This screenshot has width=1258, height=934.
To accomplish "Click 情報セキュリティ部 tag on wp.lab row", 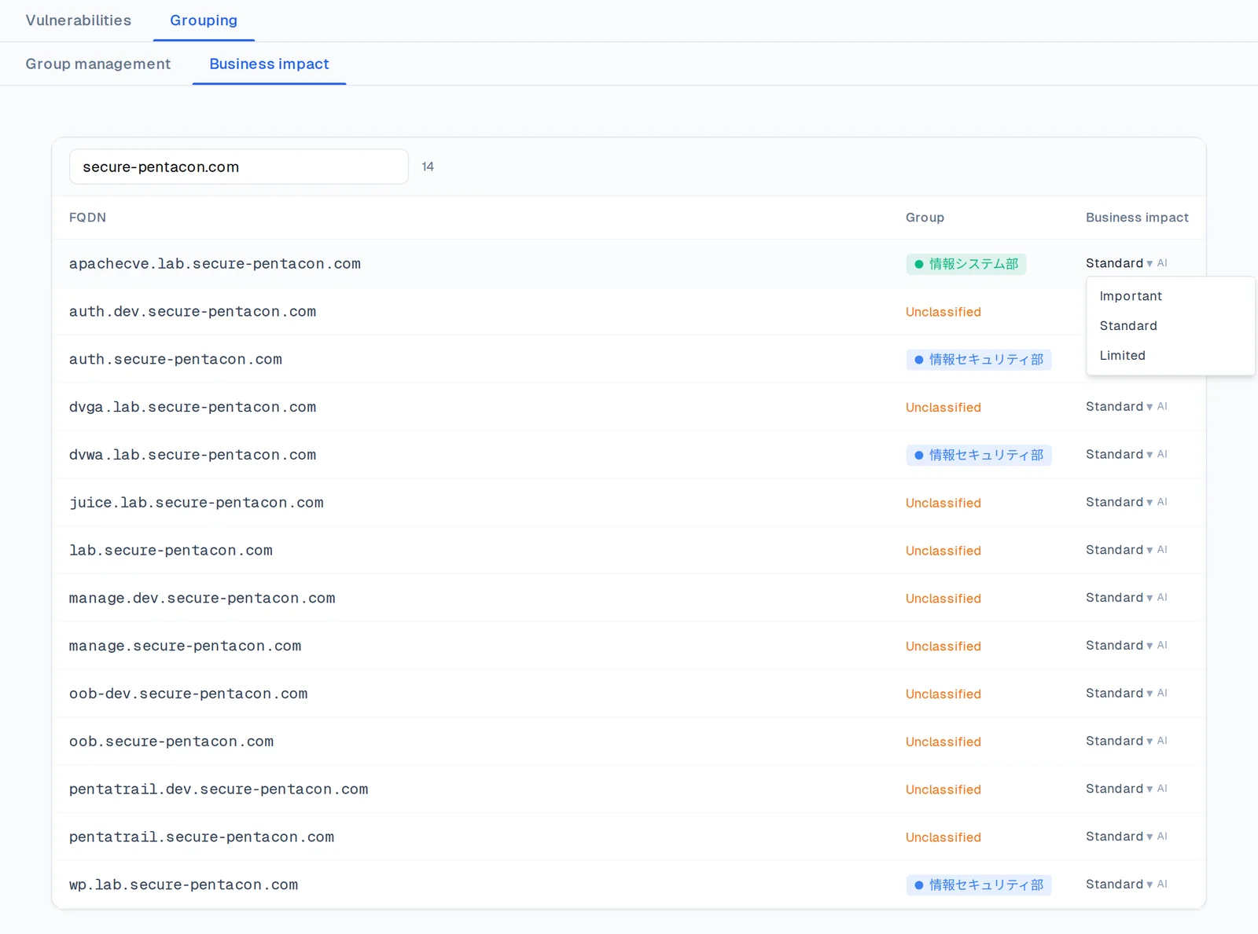I will pos(979,885).
